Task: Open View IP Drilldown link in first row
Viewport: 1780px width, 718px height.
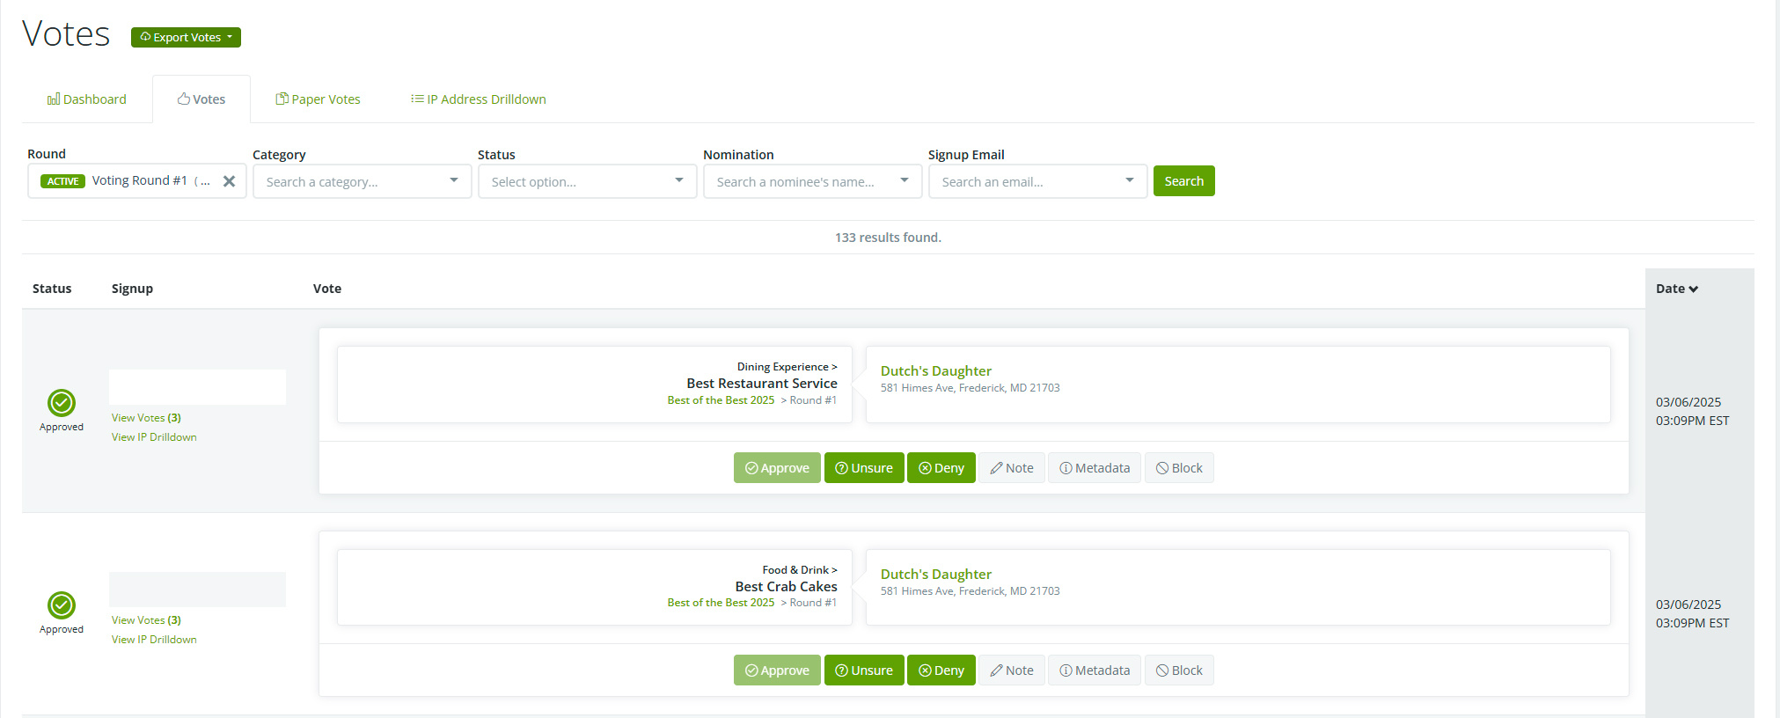Action: [154, 437]
